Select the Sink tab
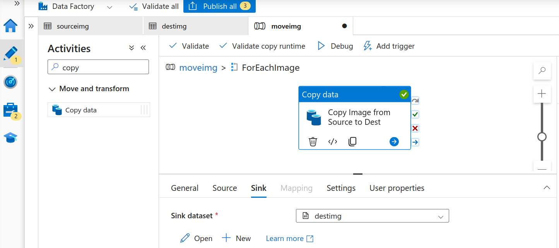559x248 pixels. (x=258, y=188)
